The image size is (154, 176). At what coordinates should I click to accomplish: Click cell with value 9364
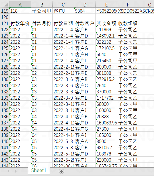[x=85, y=11]
